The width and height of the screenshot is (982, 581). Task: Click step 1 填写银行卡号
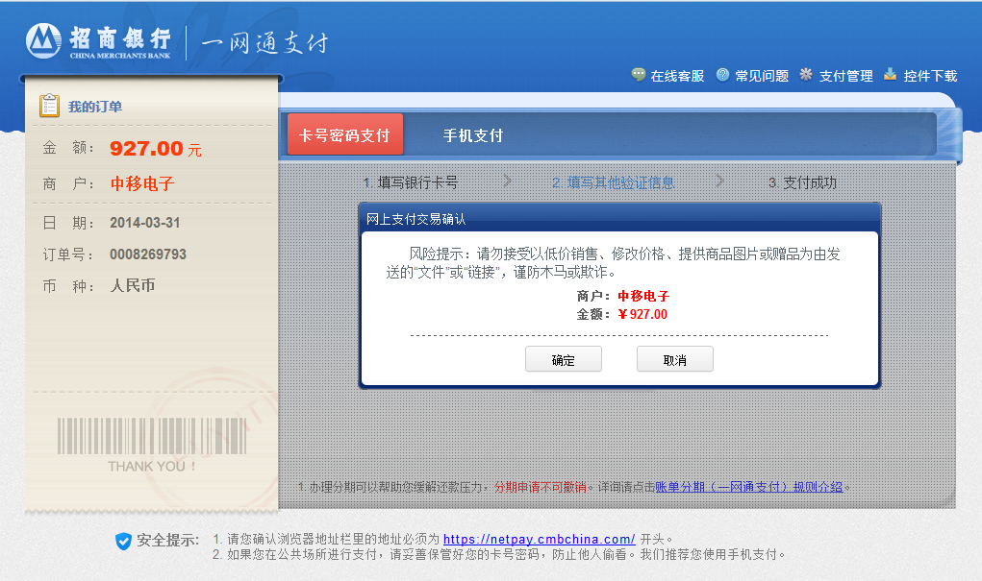(x=411, y=182)
